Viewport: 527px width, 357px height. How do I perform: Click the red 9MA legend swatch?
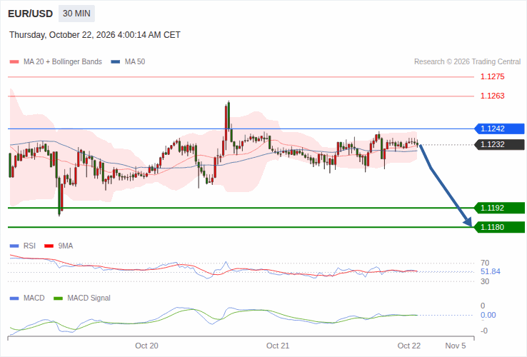49,246
